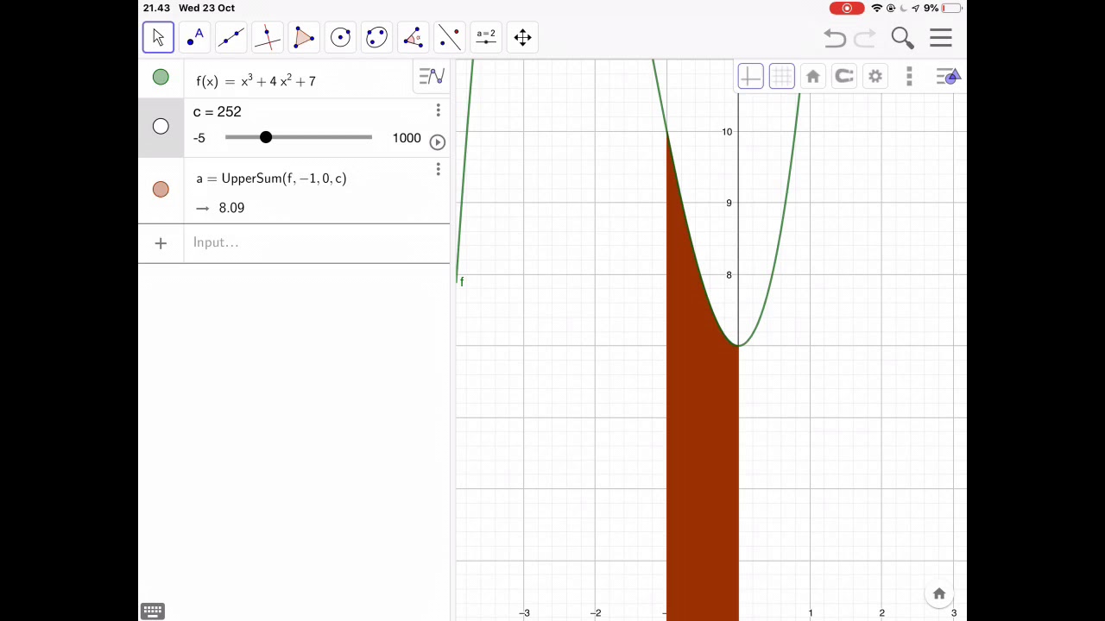This screenshot has height=621, width=1105.
Task: Select the Circle with Center tool
Action: 340,37
